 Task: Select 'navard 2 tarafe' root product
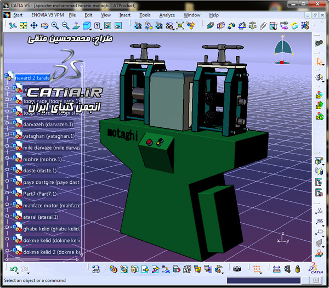(x=32, y=78)
